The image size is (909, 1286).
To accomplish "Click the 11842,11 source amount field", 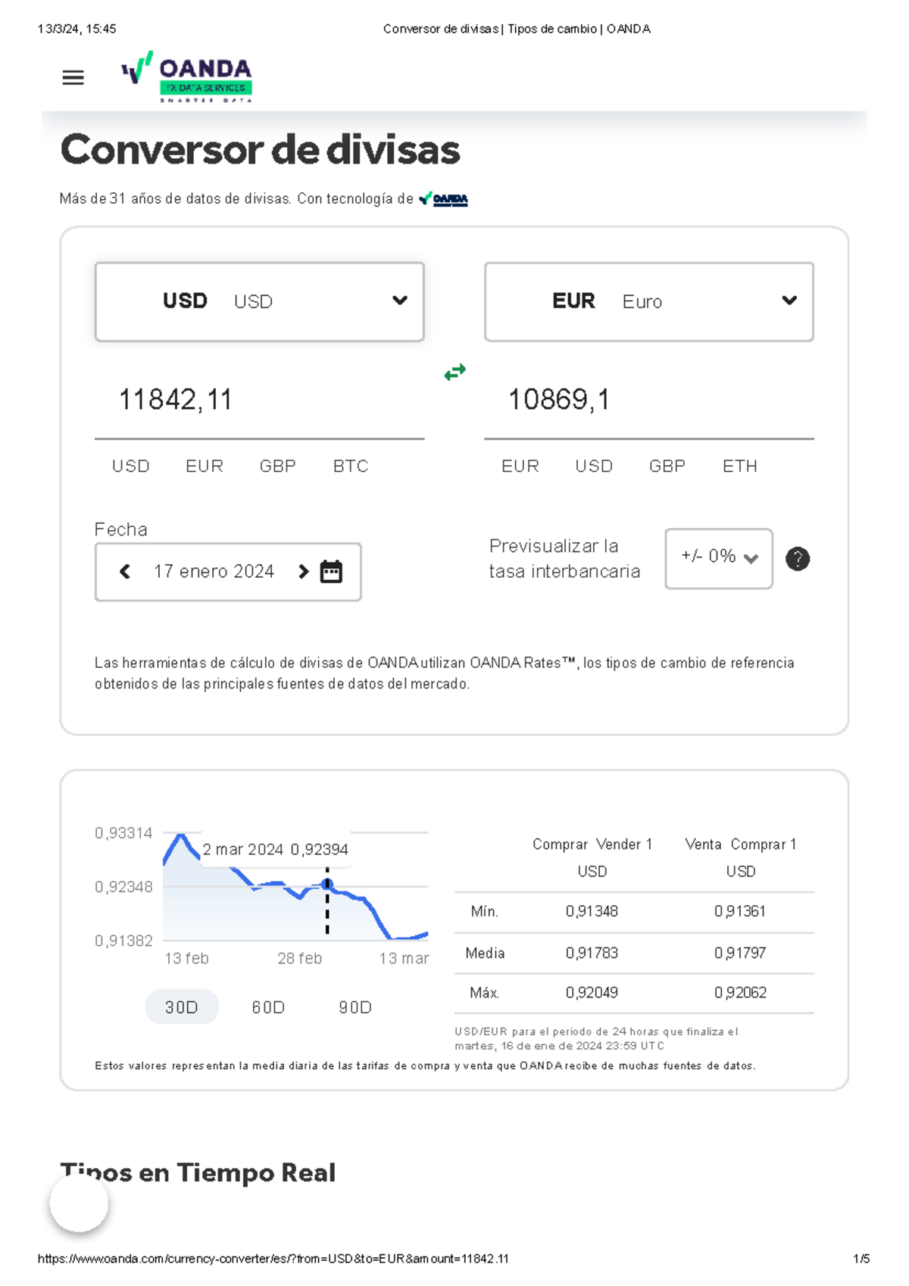I will coord(258,400).
